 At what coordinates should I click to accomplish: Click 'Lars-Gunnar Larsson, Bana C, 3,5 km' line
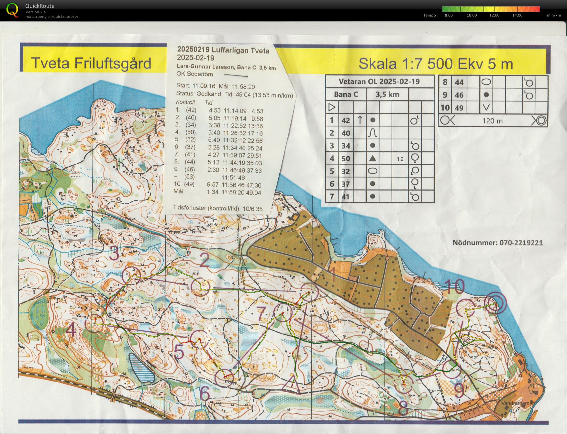click(x=226, y=67)
